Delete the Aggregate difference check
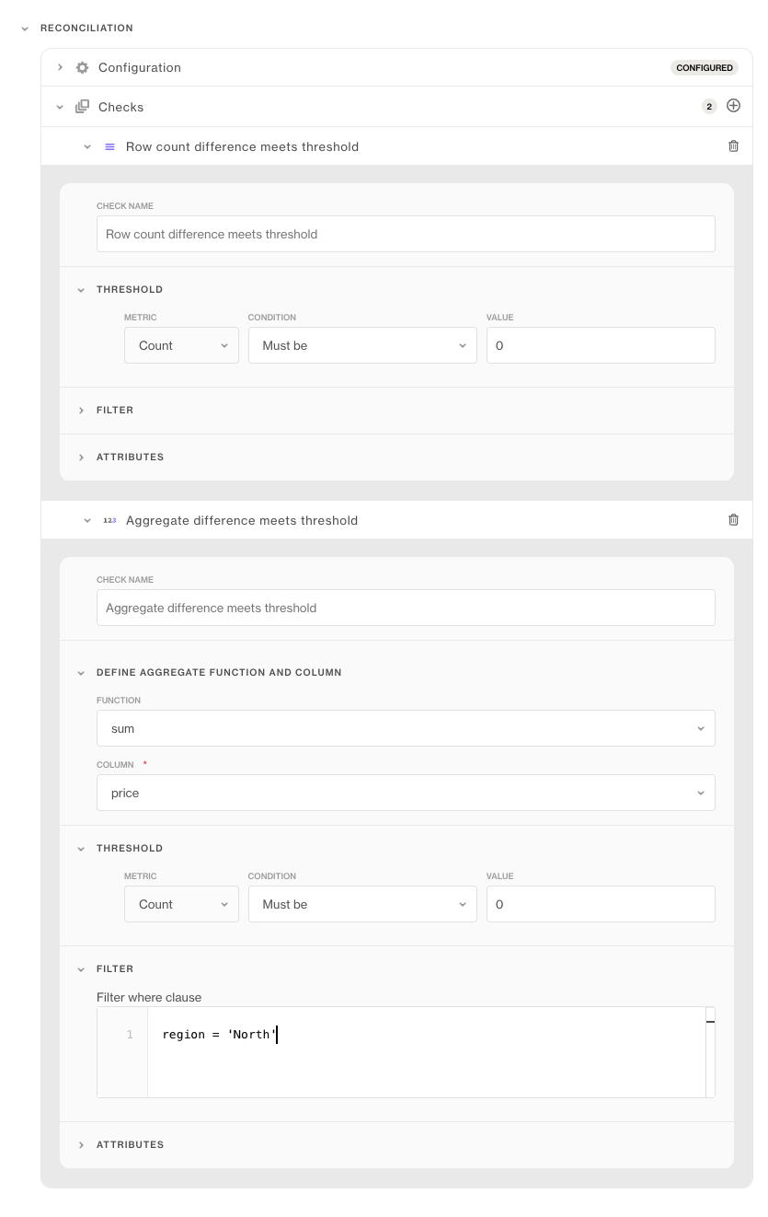This screenshot has width=768, height=1217. coord(733,520)
